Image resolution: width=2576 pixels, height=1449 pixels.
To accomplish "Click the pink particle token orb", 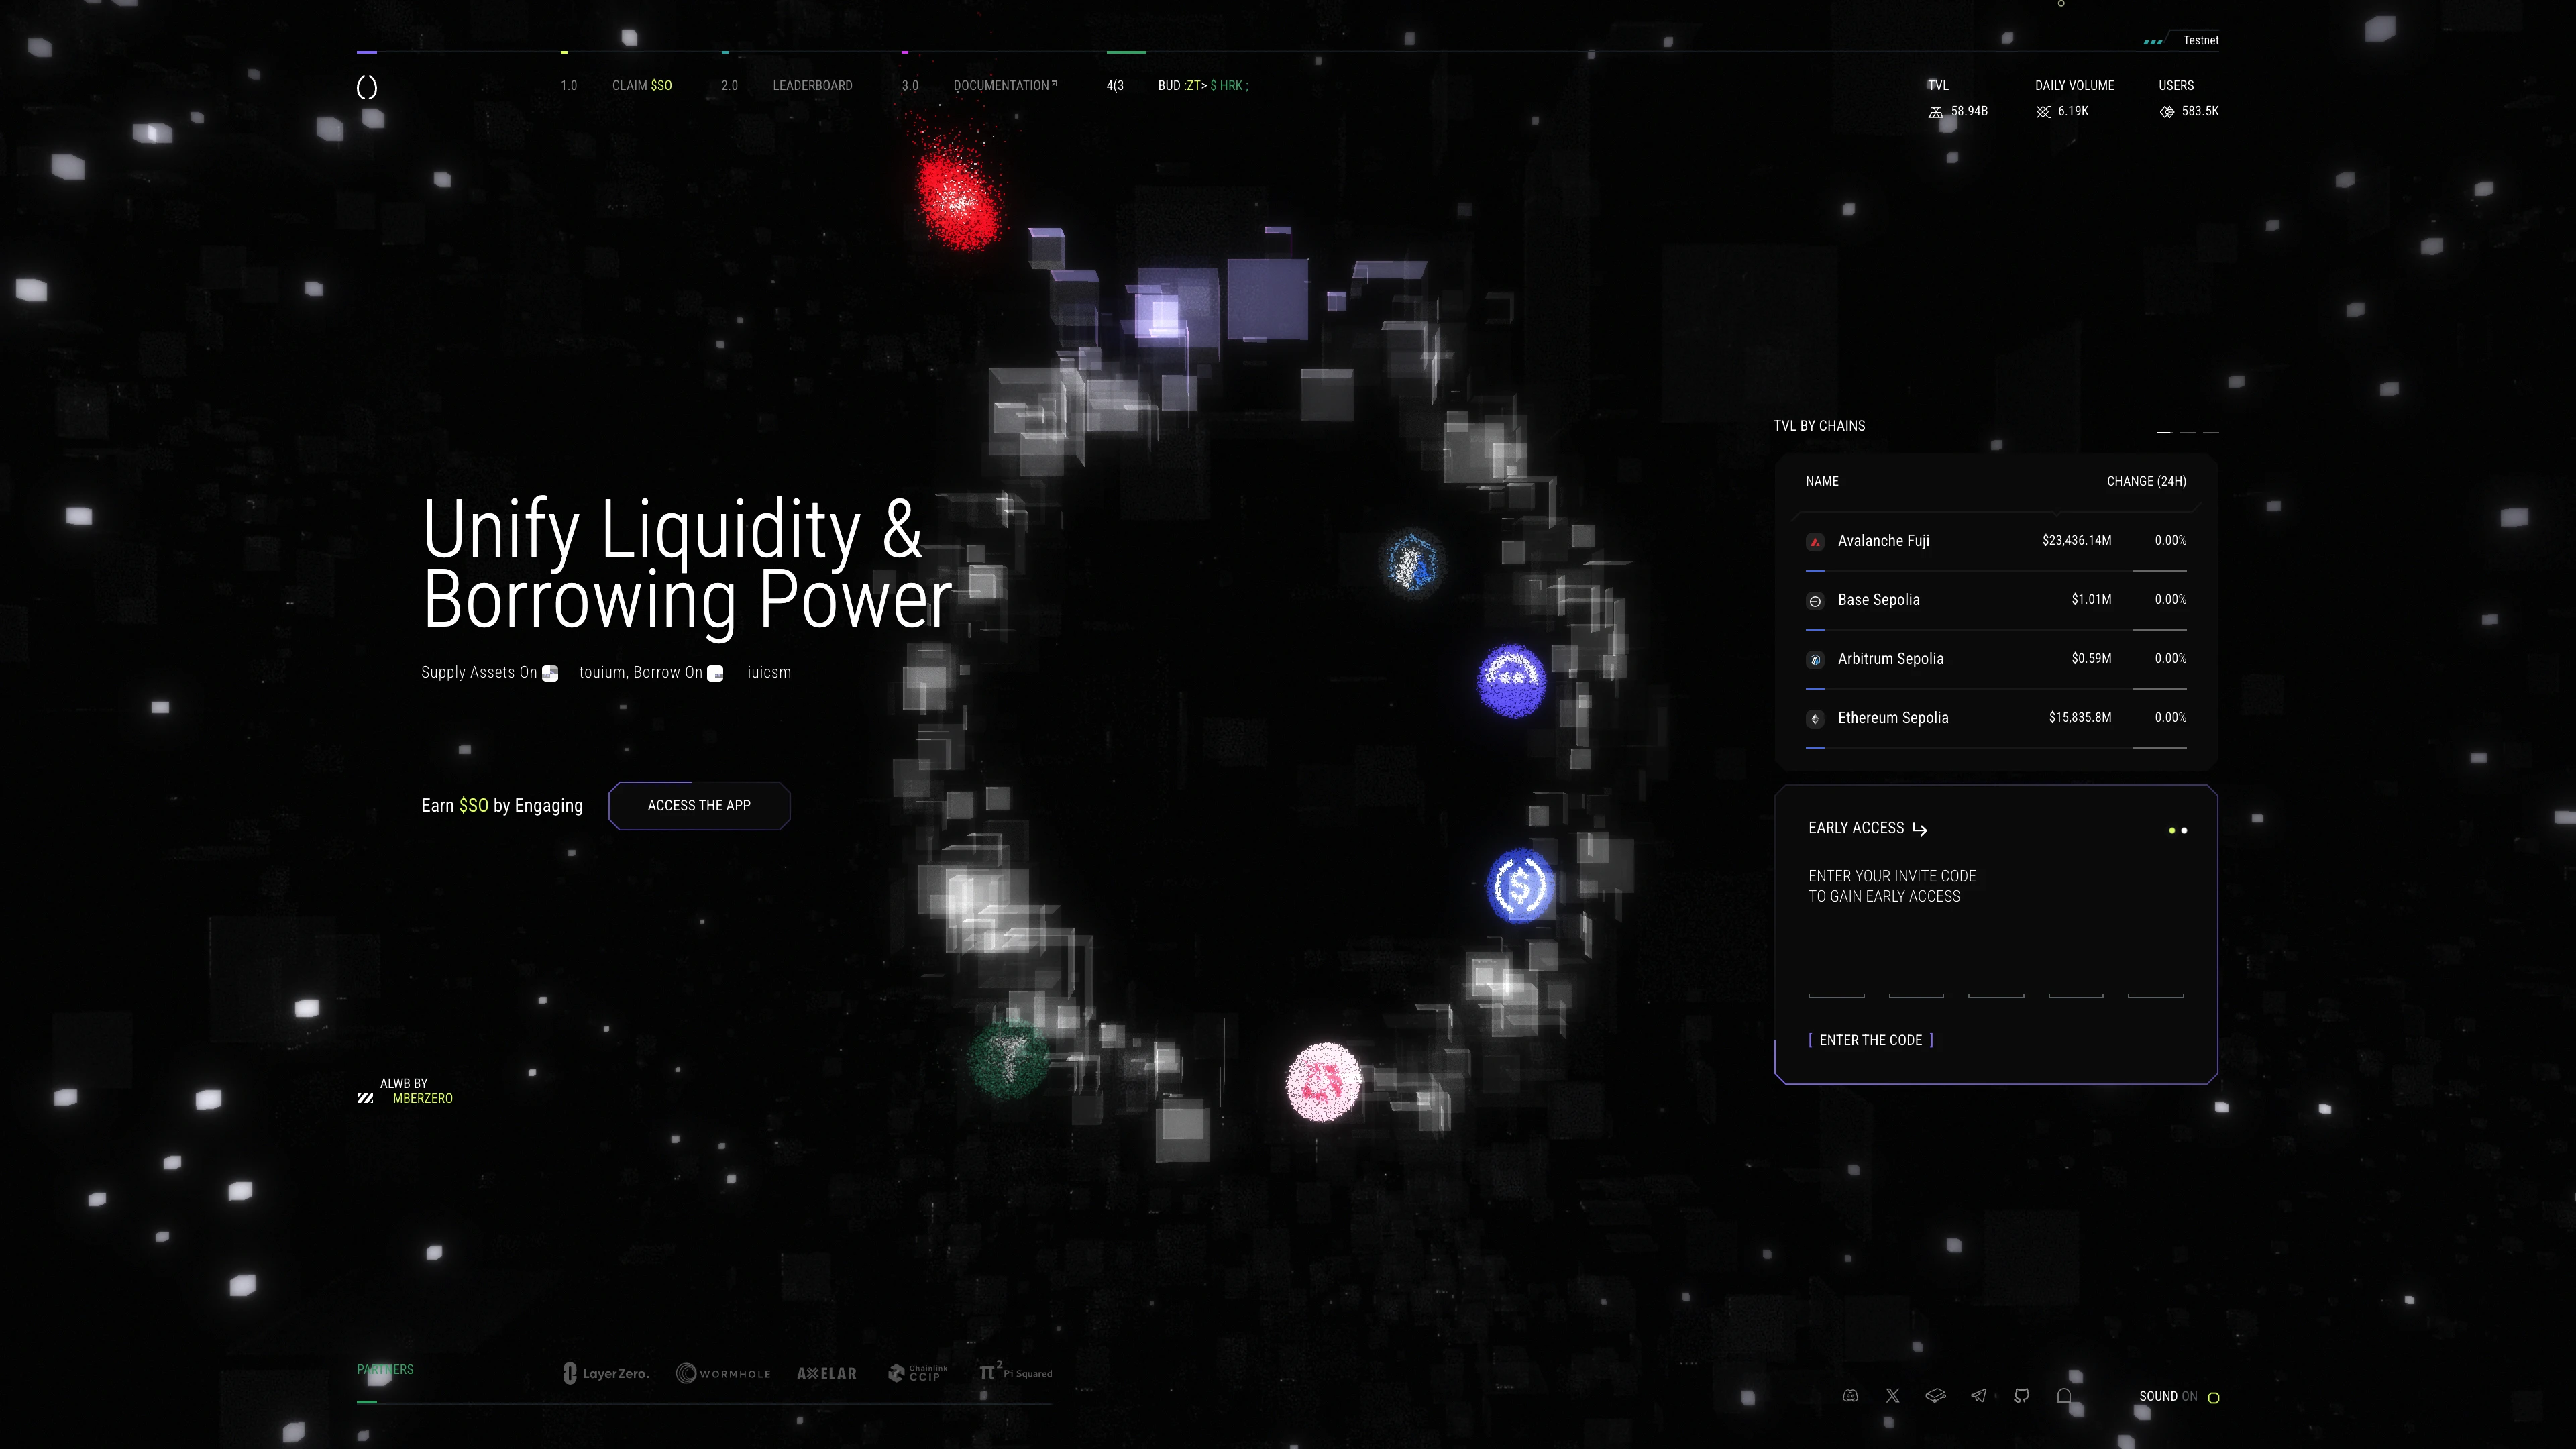I will [x=1323, y=1082].
